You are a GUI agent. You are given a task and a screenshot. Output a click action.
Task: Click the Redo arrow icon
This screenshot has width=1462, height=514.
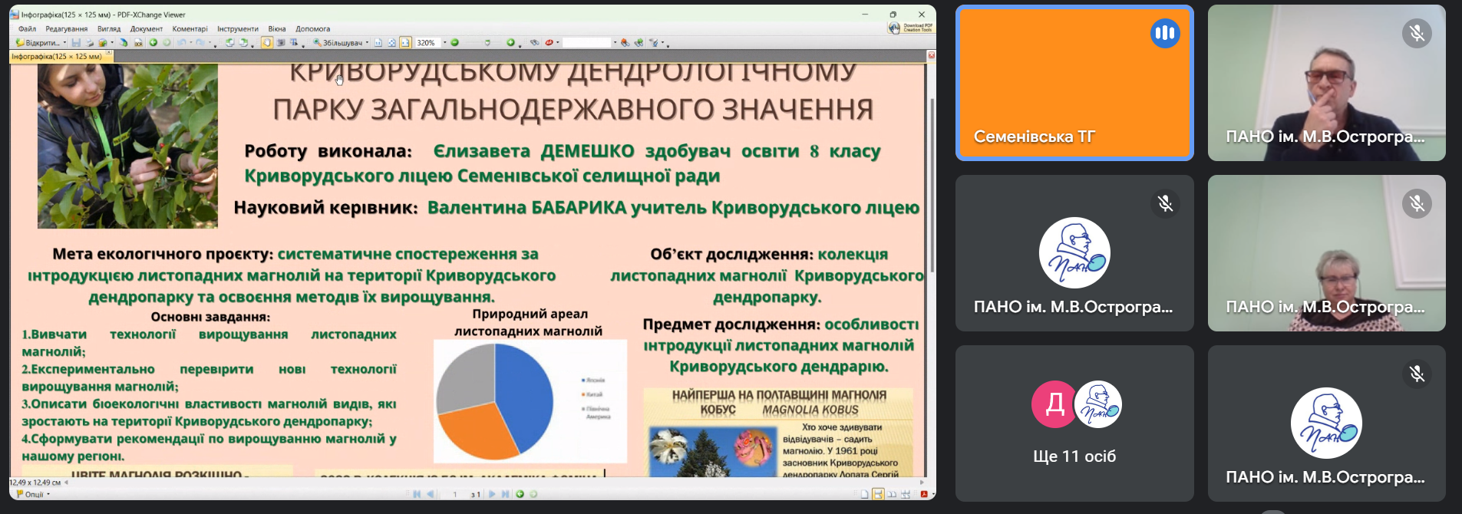200,43
